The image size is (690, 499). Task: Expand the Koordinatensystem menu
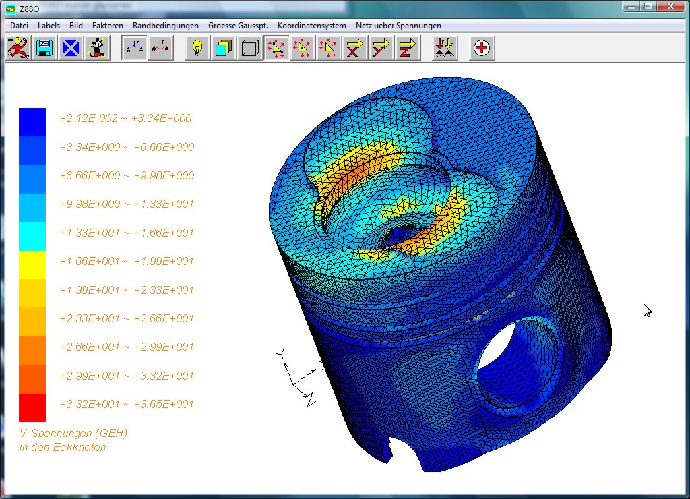311,26
